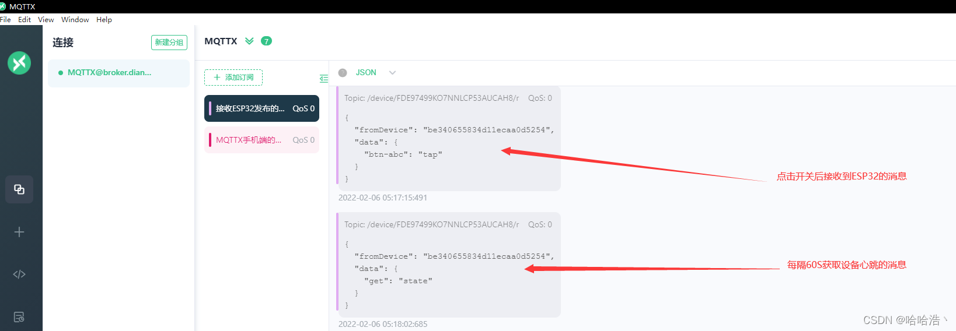This screenshot has height=331, width=956.
Task: Click the topic line of the tap message
Action: point(431,98)
